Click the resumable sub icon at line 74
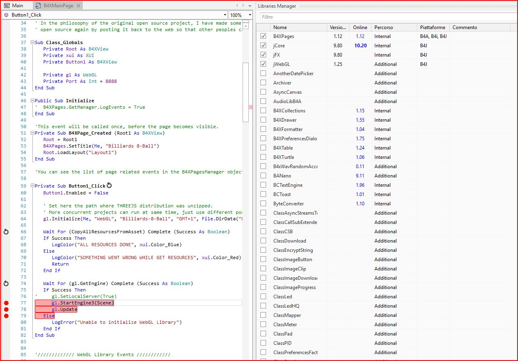The width and height of the screenshot is (518, 361). (6, 283)
